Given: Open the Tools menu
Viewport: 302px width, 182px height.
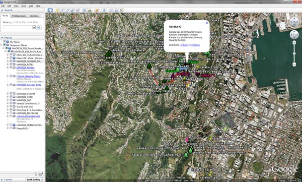Looking at the screenshot, I should click(24, 6).
